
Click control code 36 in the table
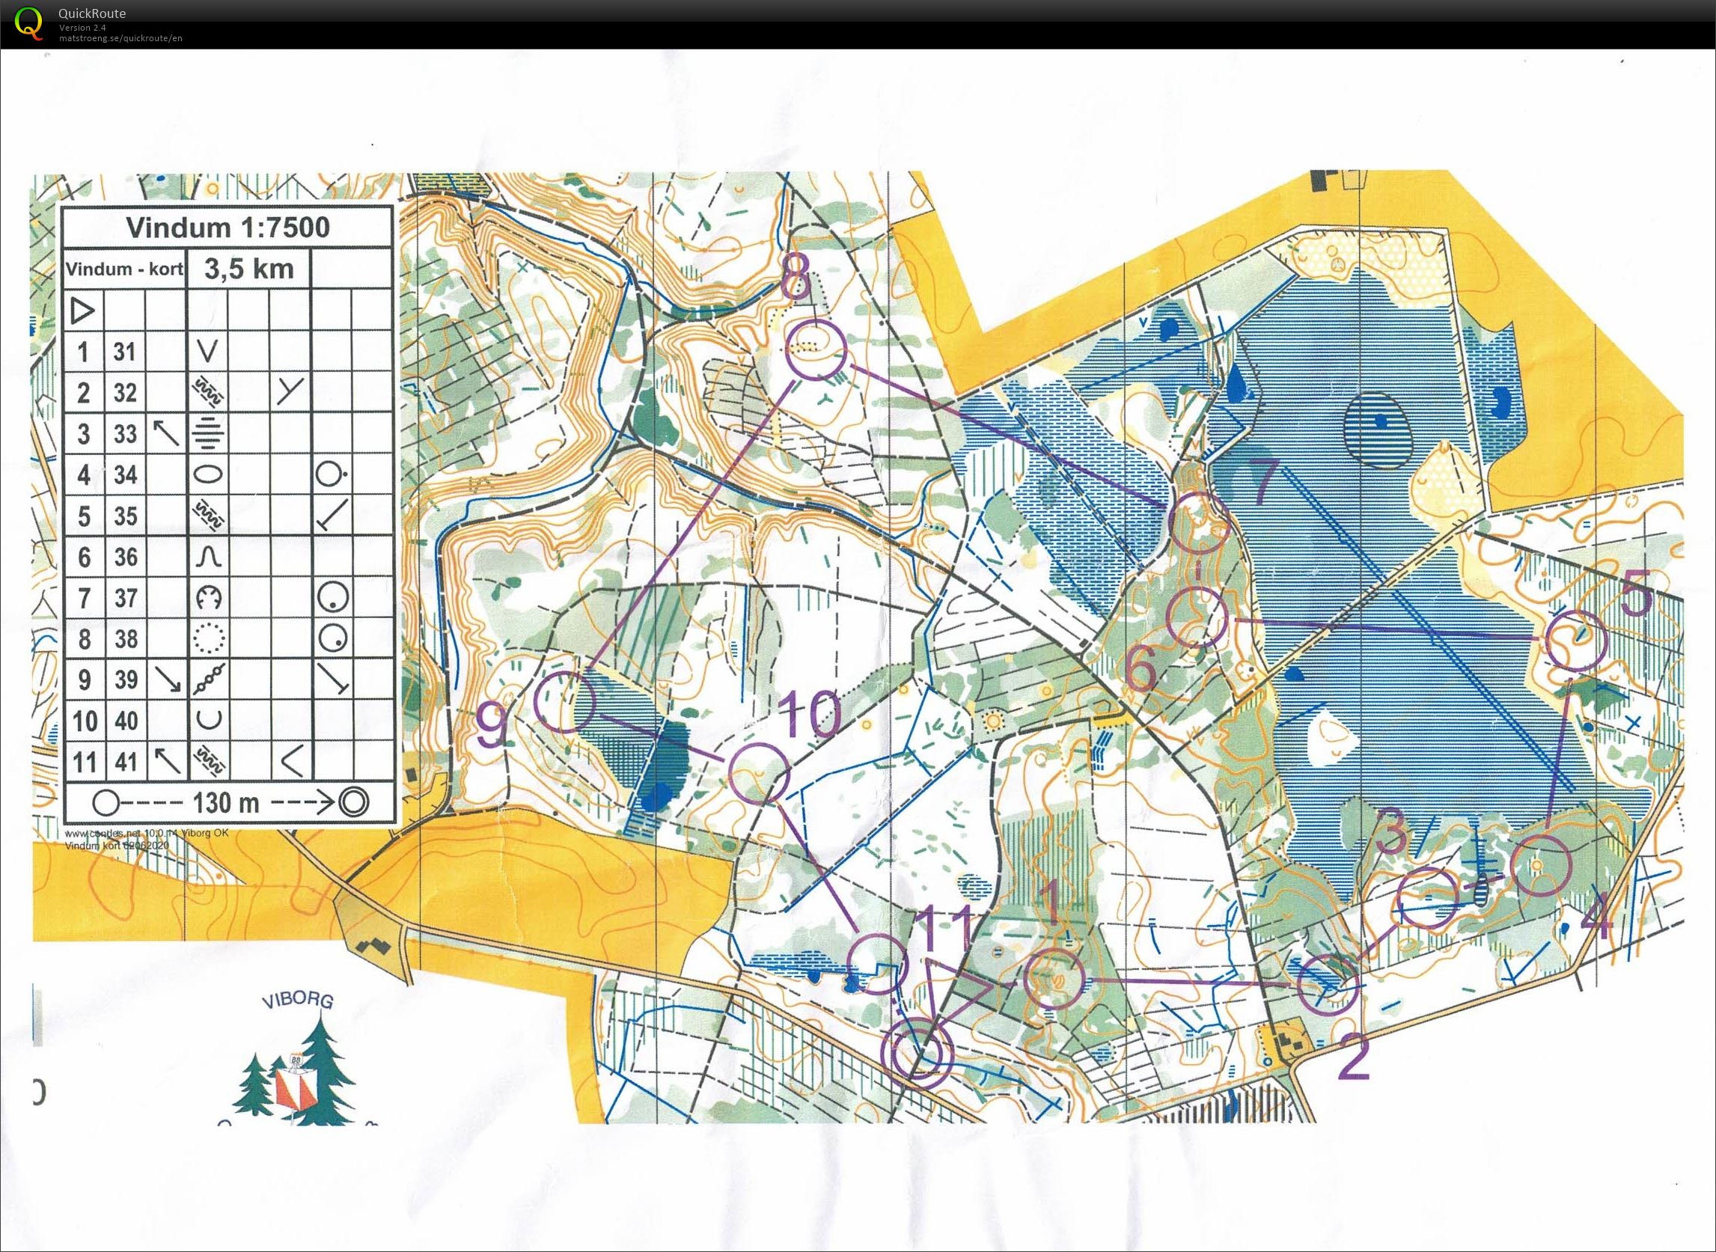click(x=125, y=558)
